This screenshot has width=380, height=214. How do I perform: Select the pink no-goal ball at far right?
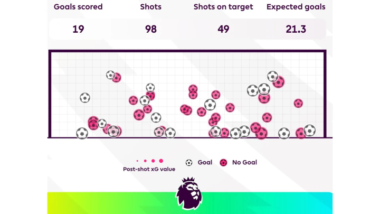coord(298,104)
